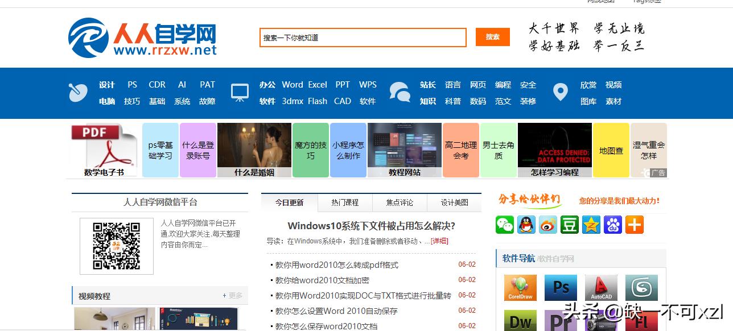Switch to the 焦点评论 tab
This screenshot has width=733, height=331.
400,202
